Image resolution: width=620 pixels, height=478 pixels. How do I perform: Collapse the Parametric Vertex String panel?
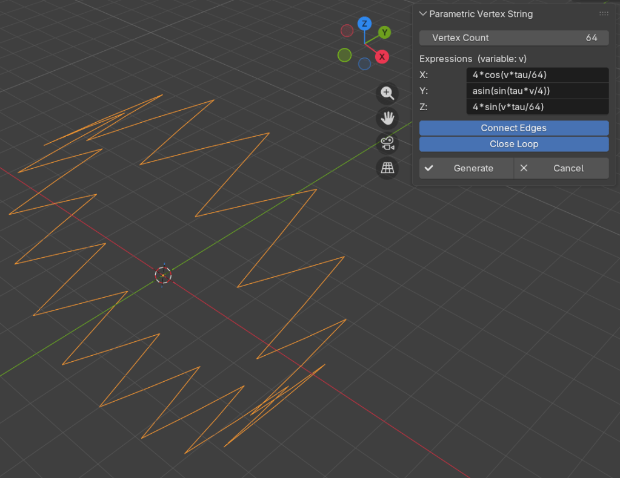424,14
